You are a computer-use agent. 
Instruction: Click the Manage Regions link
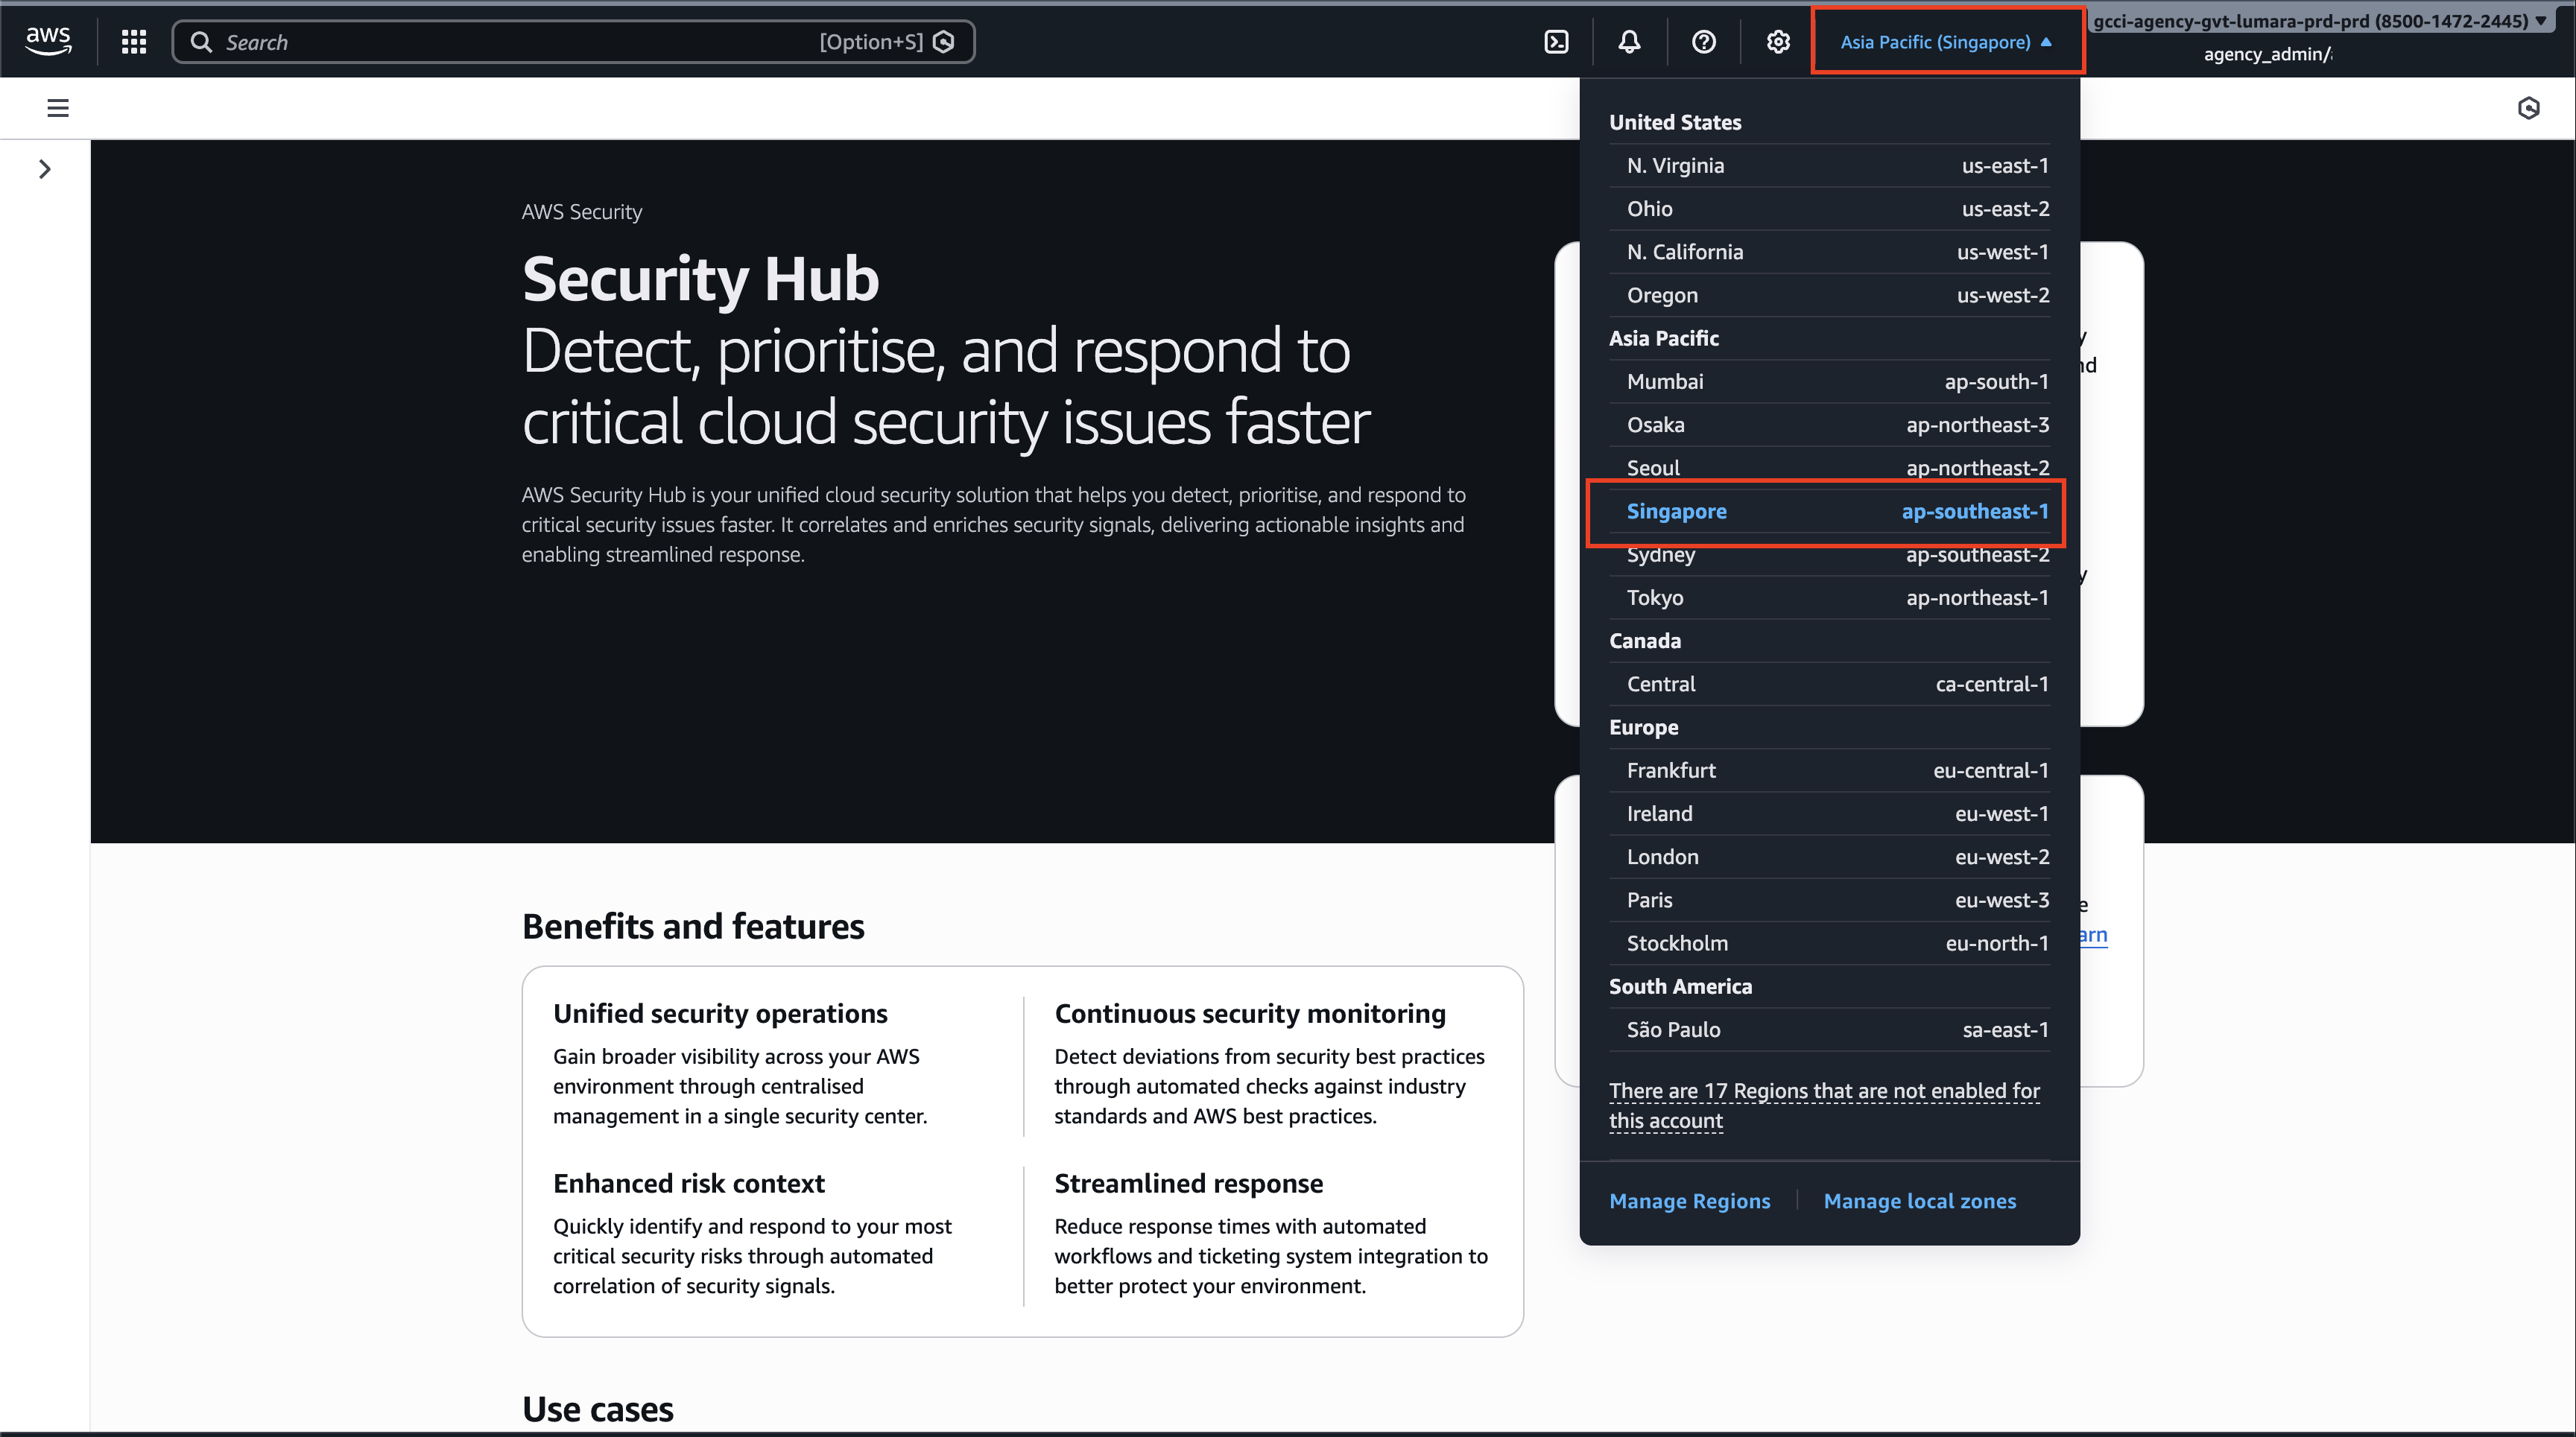pyautogui.click(x=1689, y=1201)
